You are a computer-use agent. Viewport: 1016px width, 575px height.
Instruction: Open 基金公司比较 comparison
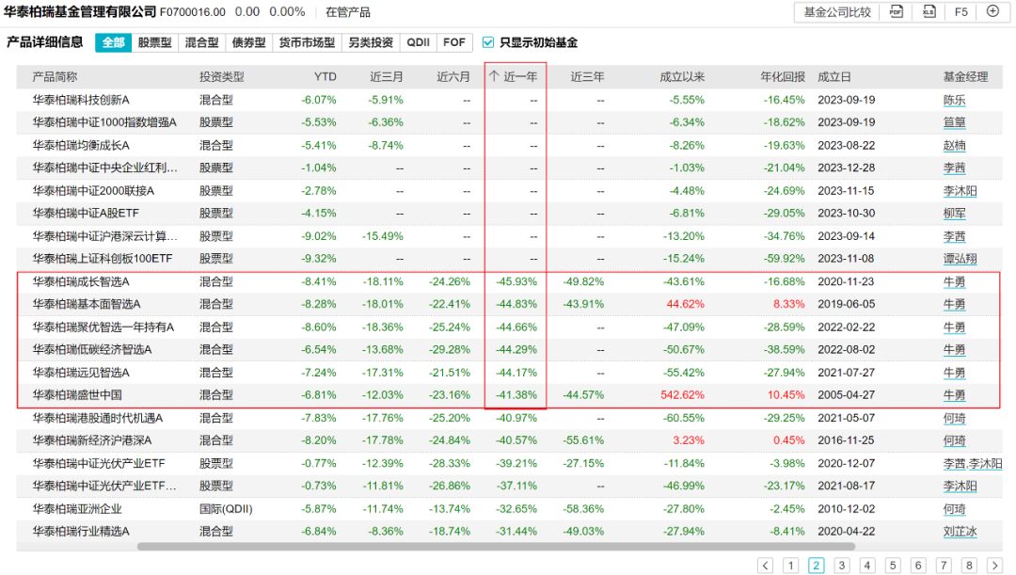click(x=836, y=12)
